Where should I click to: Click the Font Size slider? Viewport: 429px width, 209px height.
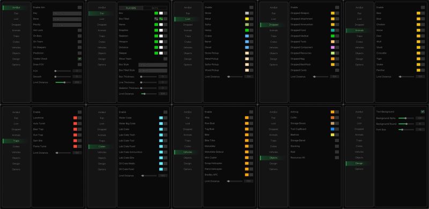pyautogui.click(x=406, y=130)
